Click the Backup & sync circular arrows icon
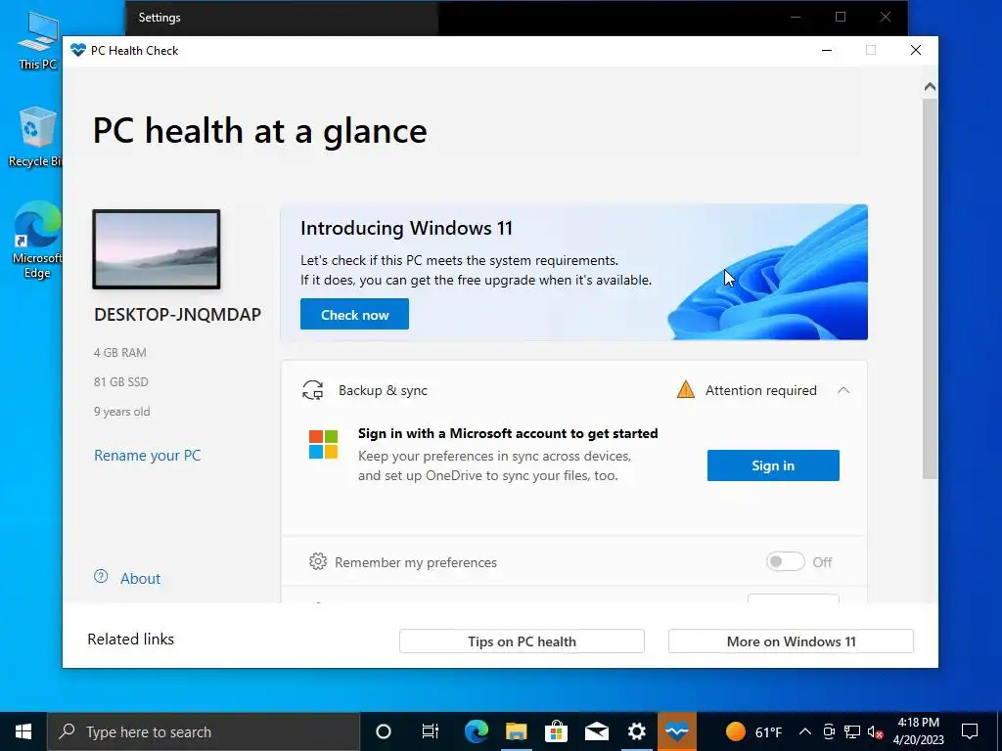Viewport: 1002px width, 751px height. [312, 390]
